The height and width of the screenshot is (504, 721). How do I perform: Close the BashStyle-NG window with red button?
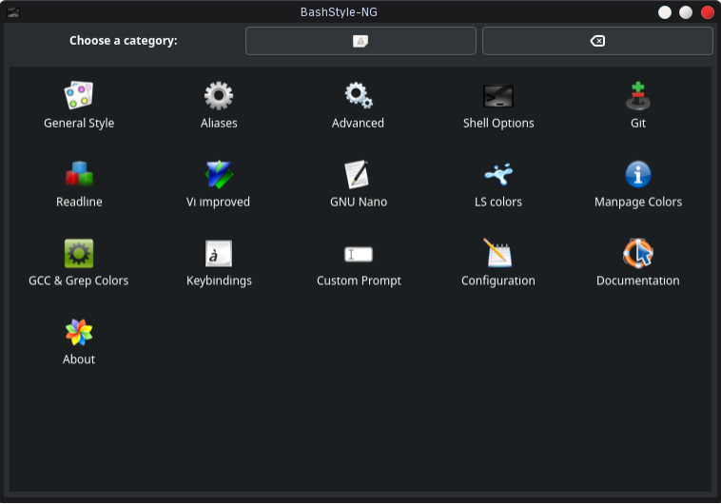(707, 12)
